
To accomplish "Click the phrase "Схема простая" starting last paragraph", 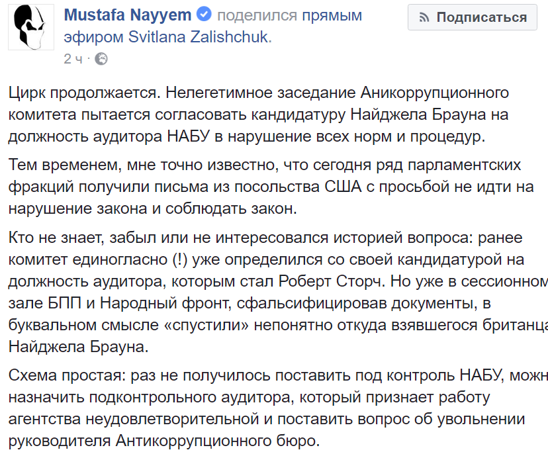I will 66,375.
